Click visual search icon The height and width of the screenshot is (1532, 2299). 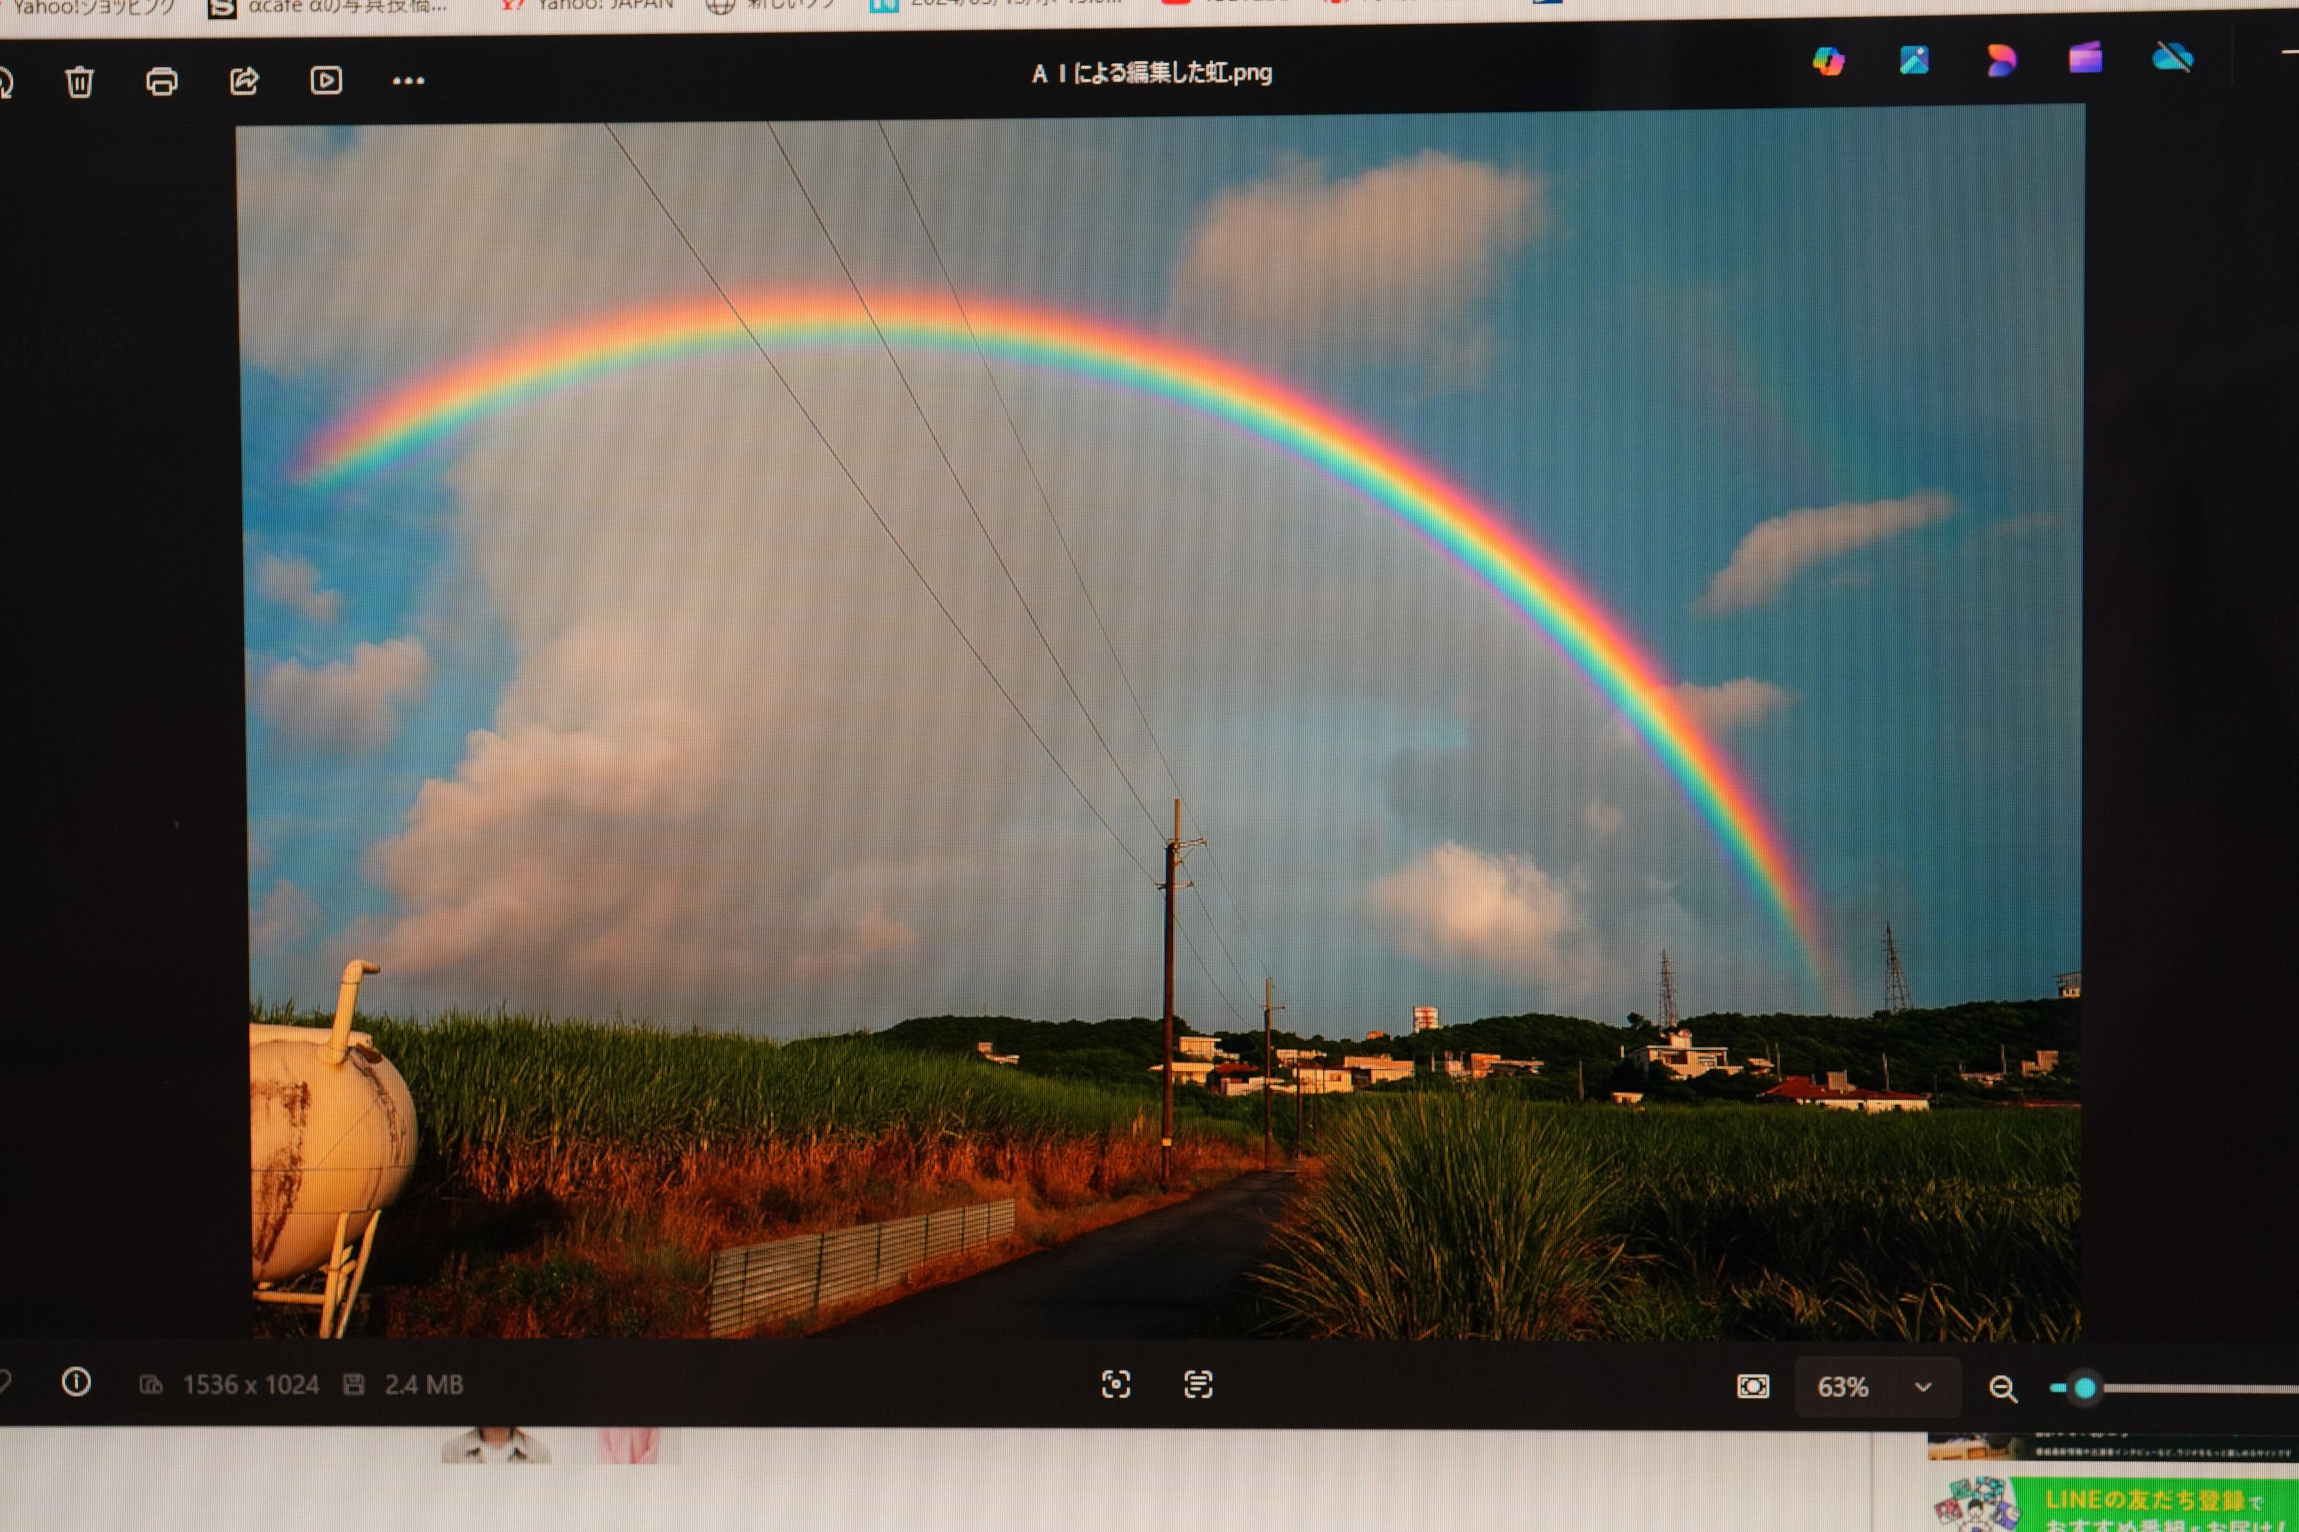pyautogui.click(x=1116, y=1384)
